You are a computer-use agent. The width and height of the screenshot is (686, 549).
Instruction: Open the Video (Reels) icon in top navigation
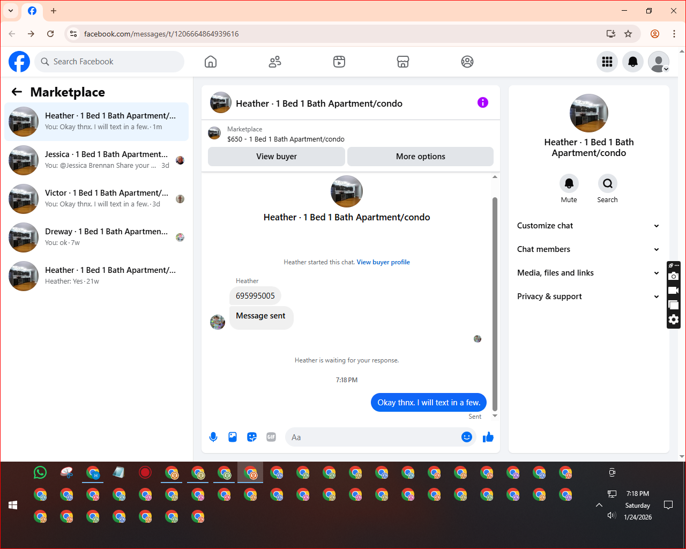point(339,62)
